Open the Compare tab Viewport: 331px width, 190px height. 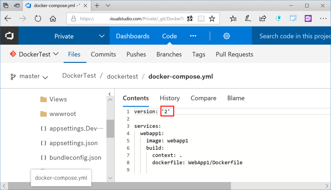coord(204,98)
